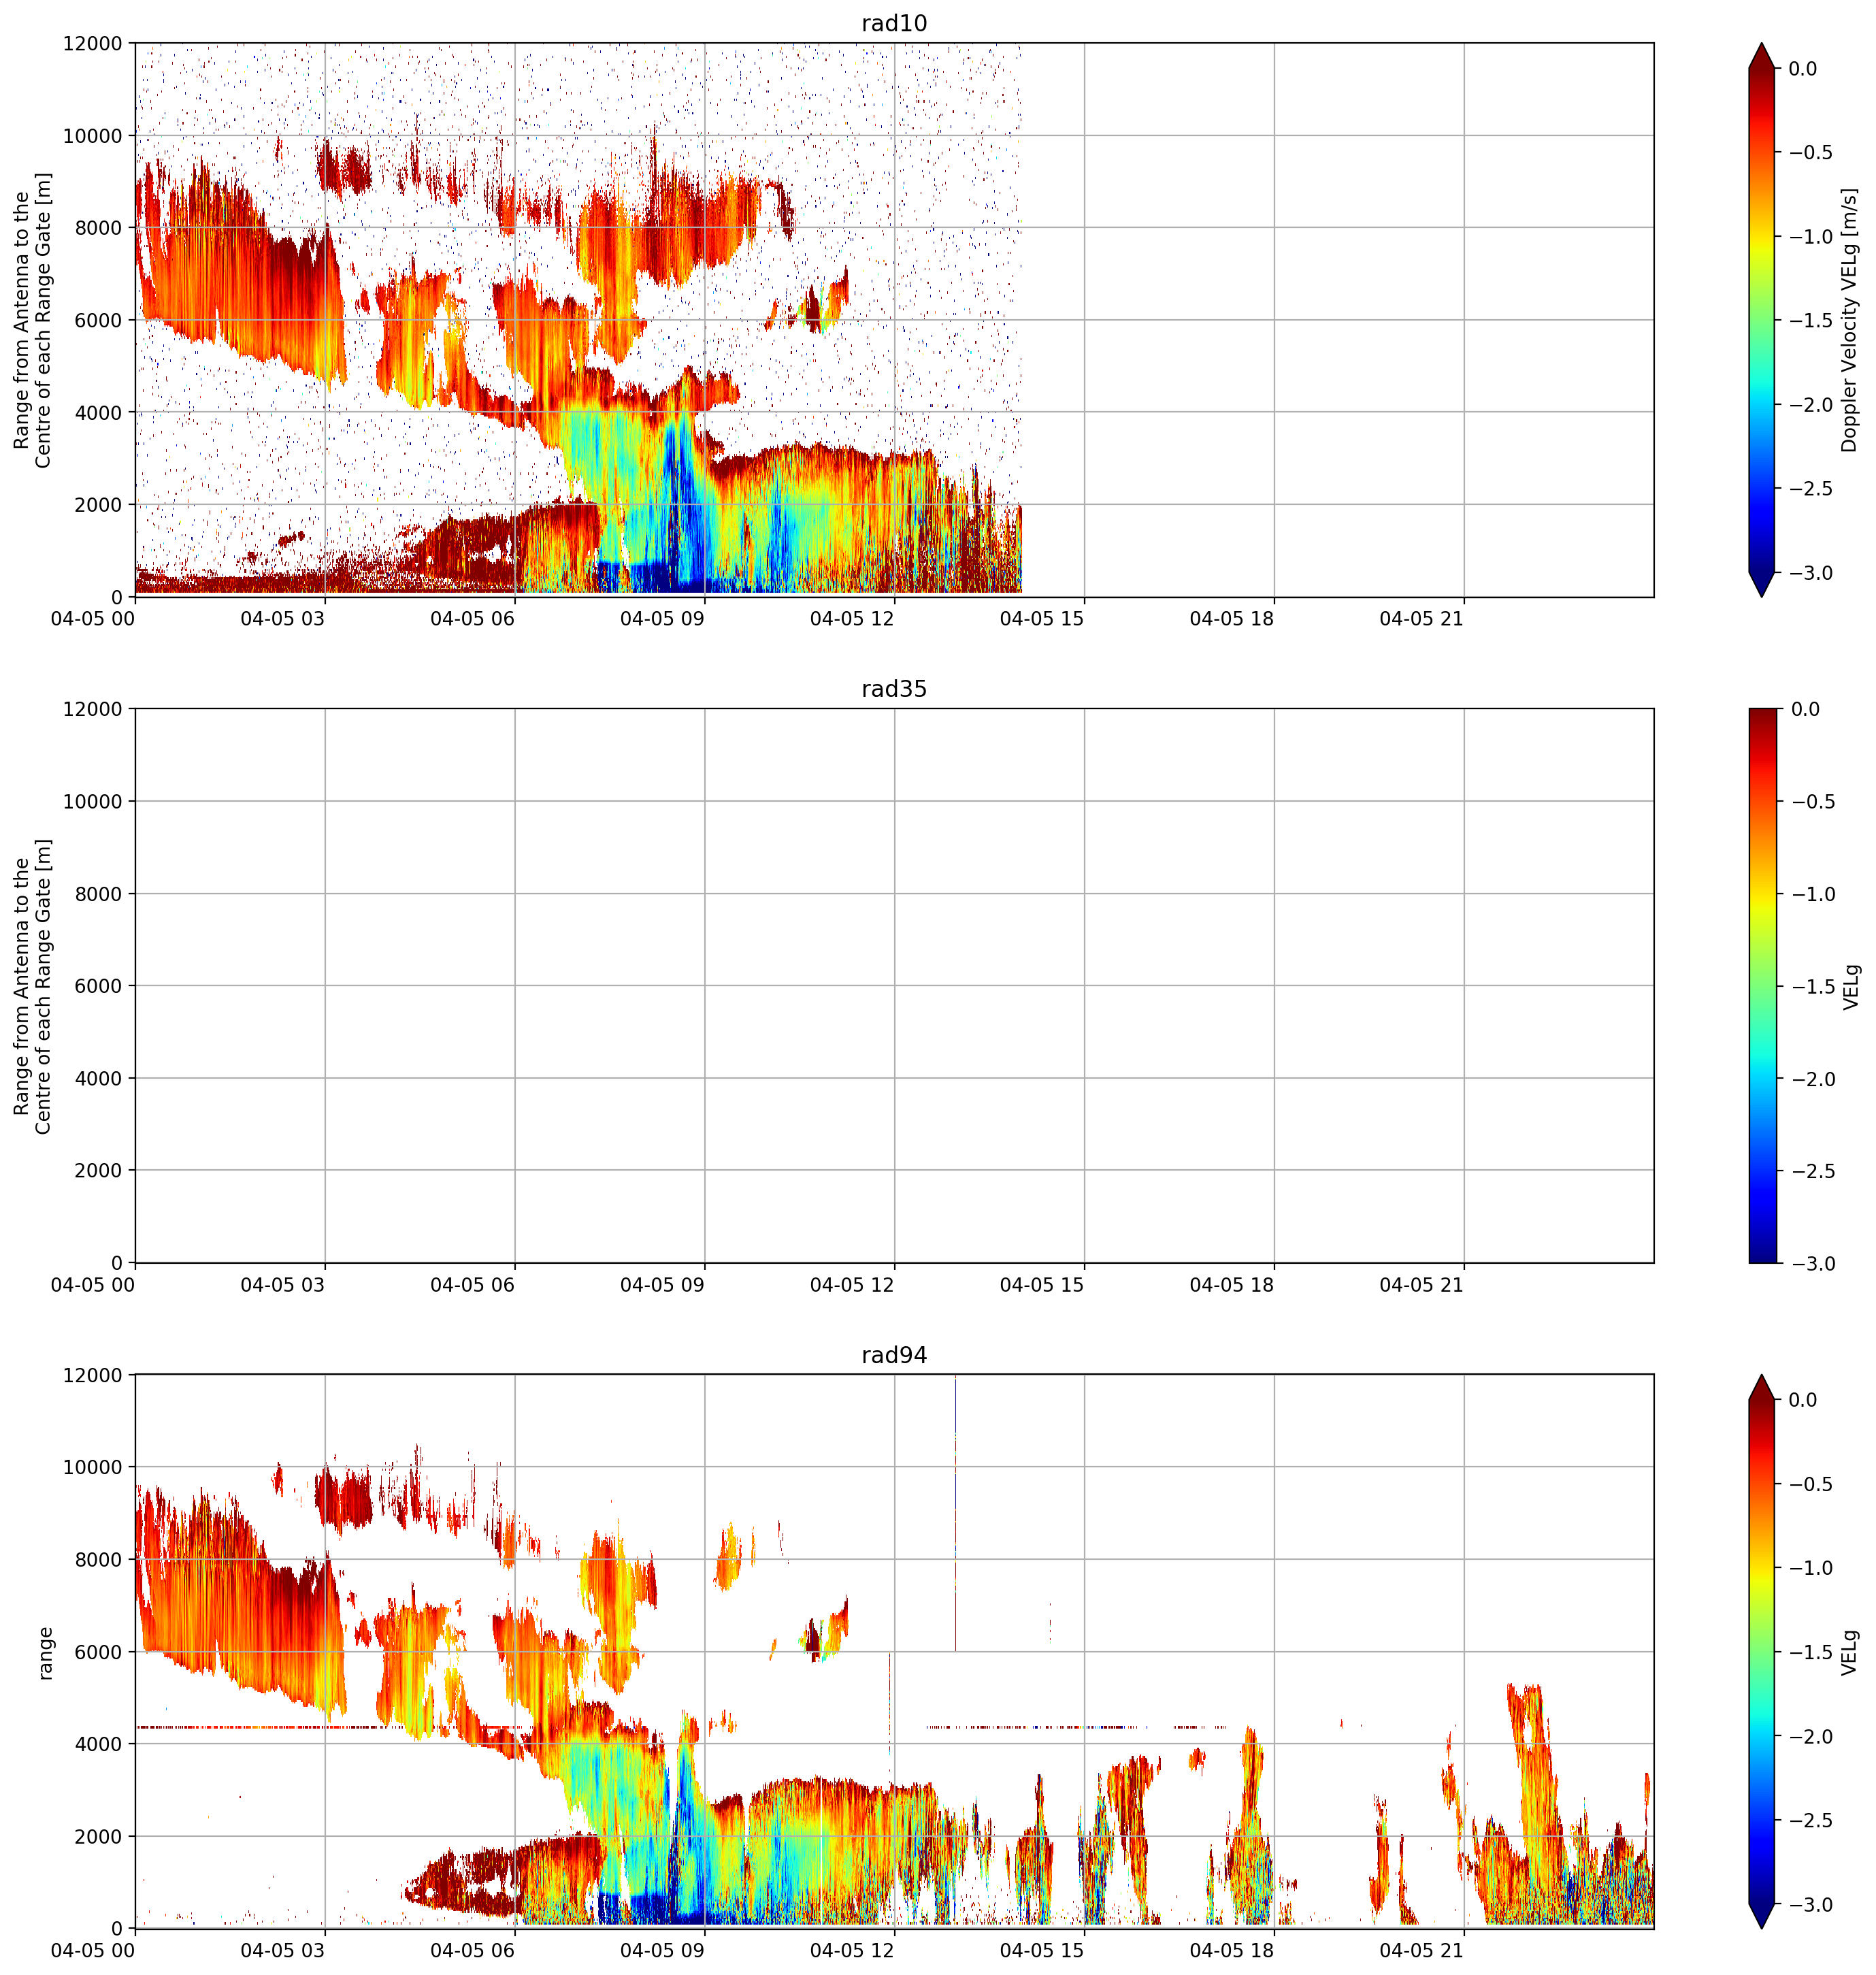The height and width of the screenshot is (1975, 1876).
Task: Click the rad35 plot title
Action: [x=894, y=689]
